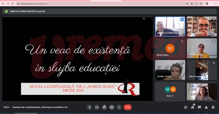Toggle the microphone in the call bar
The image size is (219, 114).
[90, 107]
